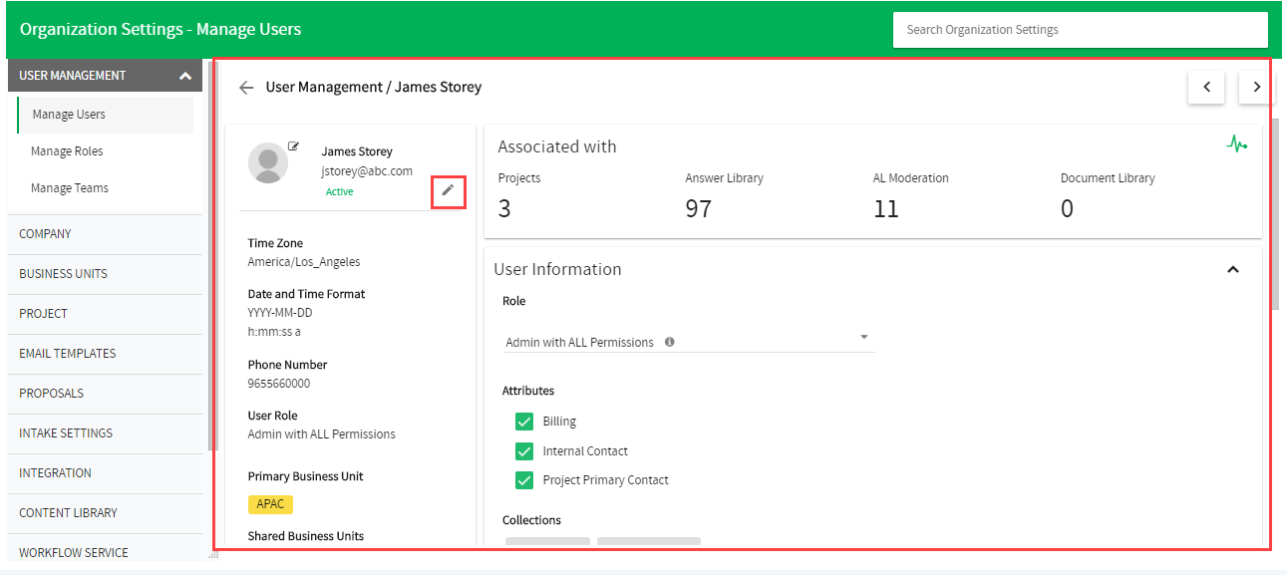
Task: Click the h:mm:ss a time format value
Action: pyautogui.click(x=274, y=332)
